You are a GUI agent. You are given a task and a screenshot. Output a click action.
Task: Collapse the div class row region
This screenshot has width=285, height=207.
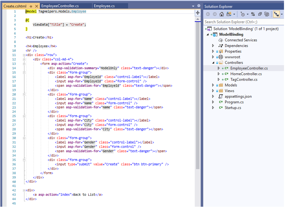click(x=24, y=55)
